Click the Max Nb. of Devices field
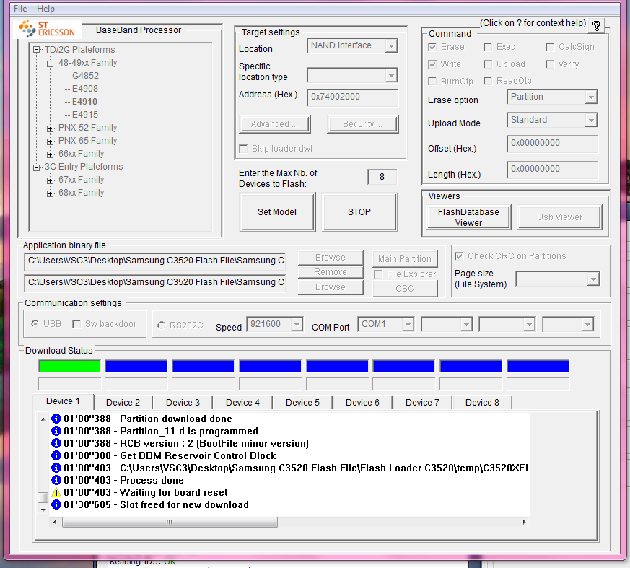630x568 pixels. (x=382, y=177)
